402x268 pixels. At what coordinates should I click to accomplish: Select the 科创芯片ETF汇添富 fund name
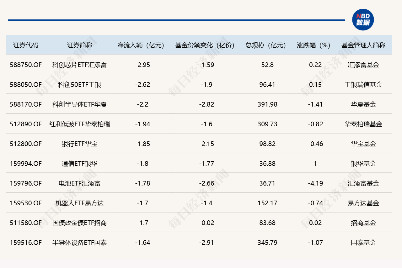coord(80,65)
